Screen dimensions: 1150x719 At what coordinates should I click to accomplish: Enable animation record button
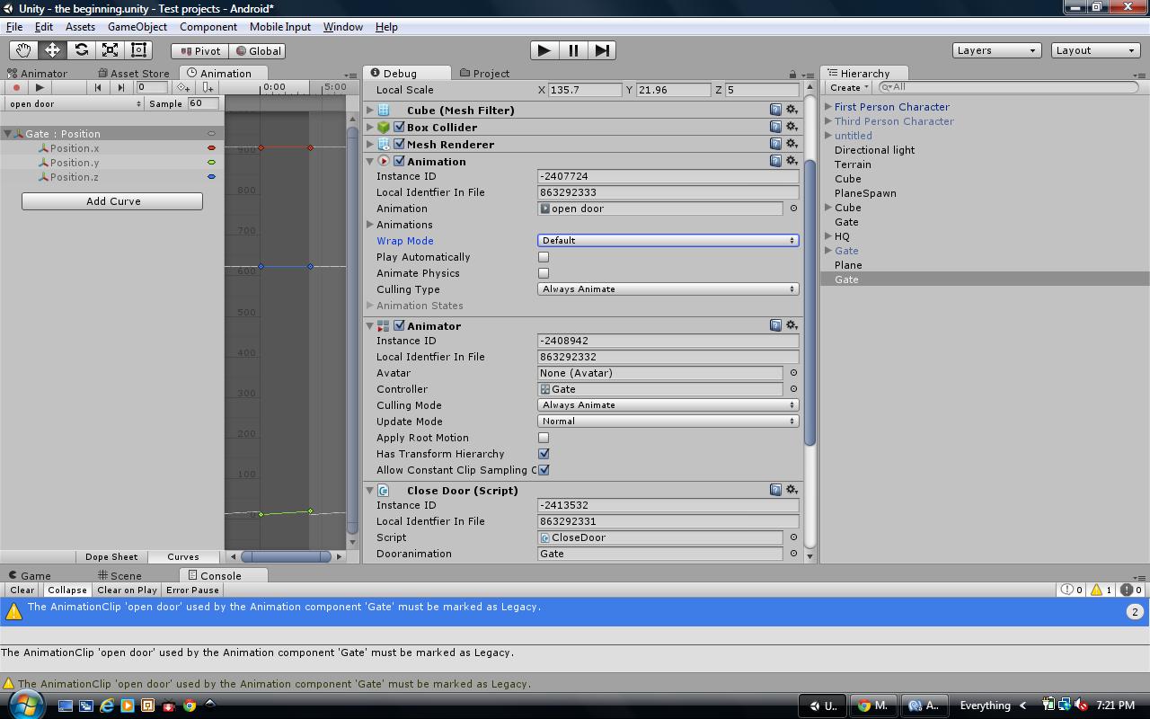(16, 87)
